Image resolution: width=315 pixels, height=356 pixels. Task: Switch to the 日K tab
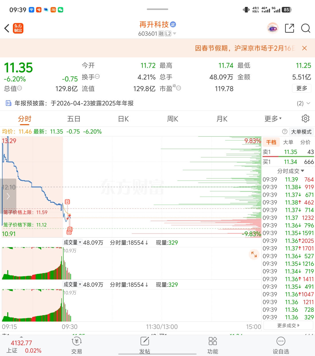123,119
